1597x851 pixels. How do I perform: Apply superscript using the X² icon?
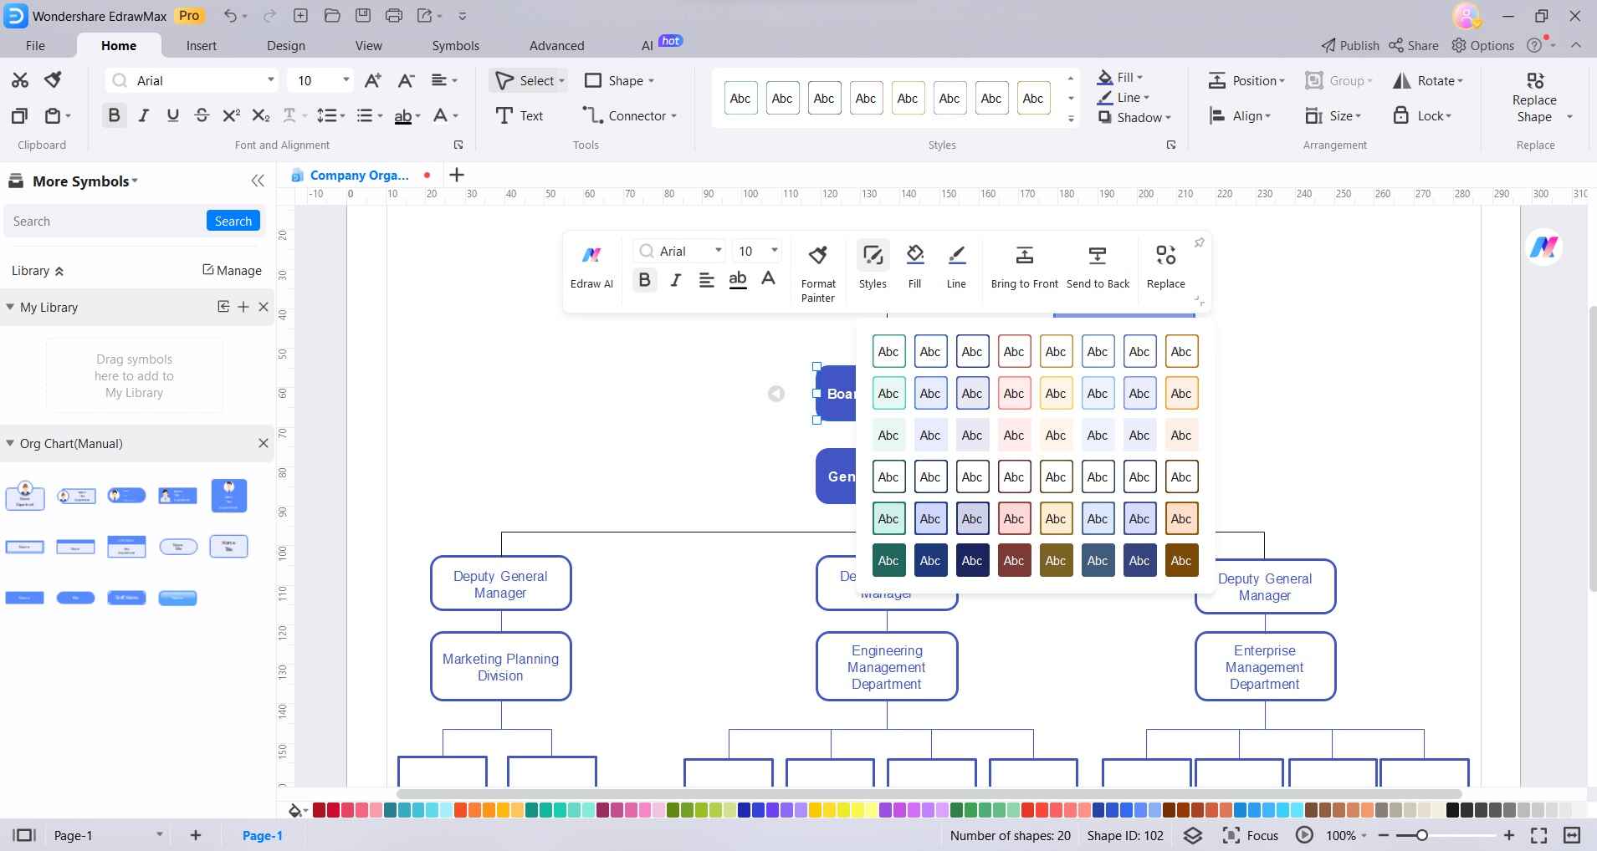(231, 115)
